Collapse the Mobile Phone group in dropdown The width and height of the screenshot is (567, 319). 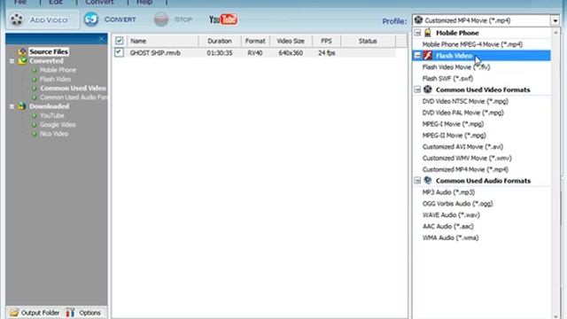[417, 33]
